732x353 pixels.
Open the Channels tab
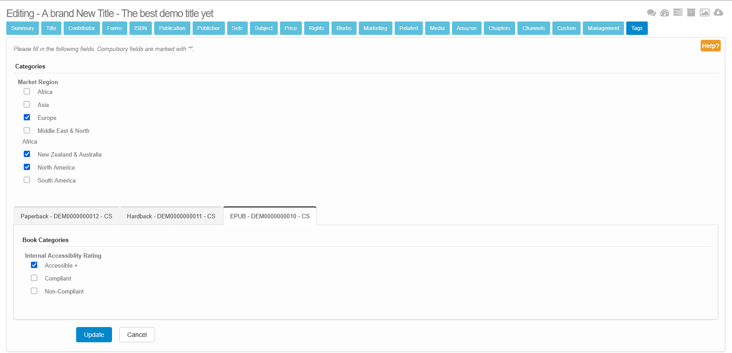click(x=534, y=28)
